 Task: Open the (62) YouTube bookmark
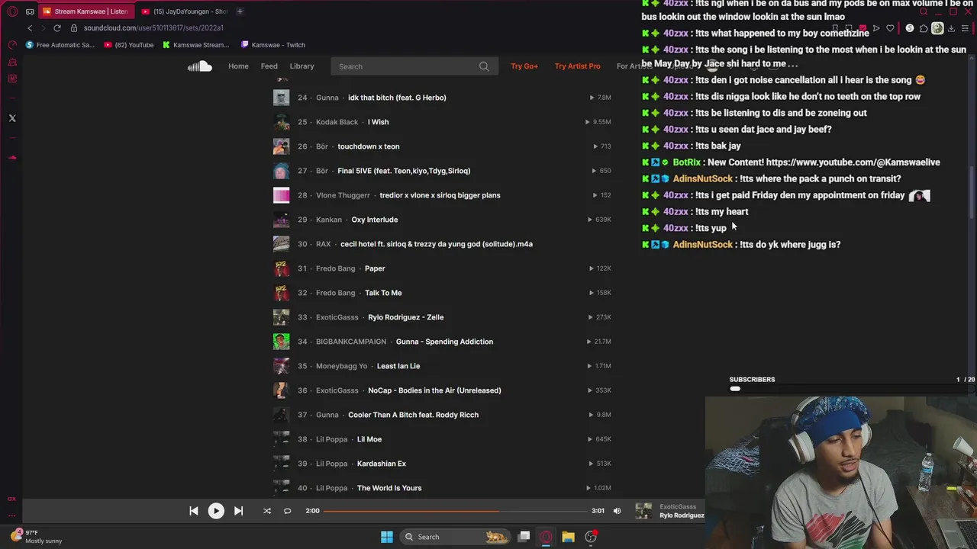[x=128, y=45]
